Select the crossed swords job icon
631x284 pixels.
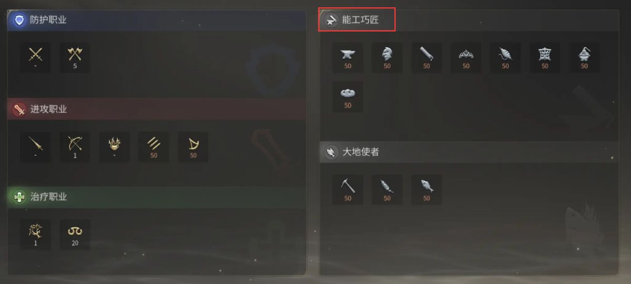pos(36,58)
